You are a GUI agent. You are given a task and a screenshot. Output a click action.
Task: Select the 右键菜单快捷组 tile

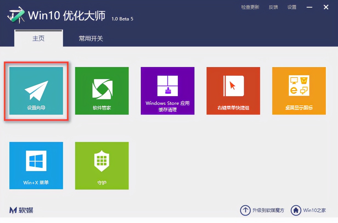(x=233, y=91)
